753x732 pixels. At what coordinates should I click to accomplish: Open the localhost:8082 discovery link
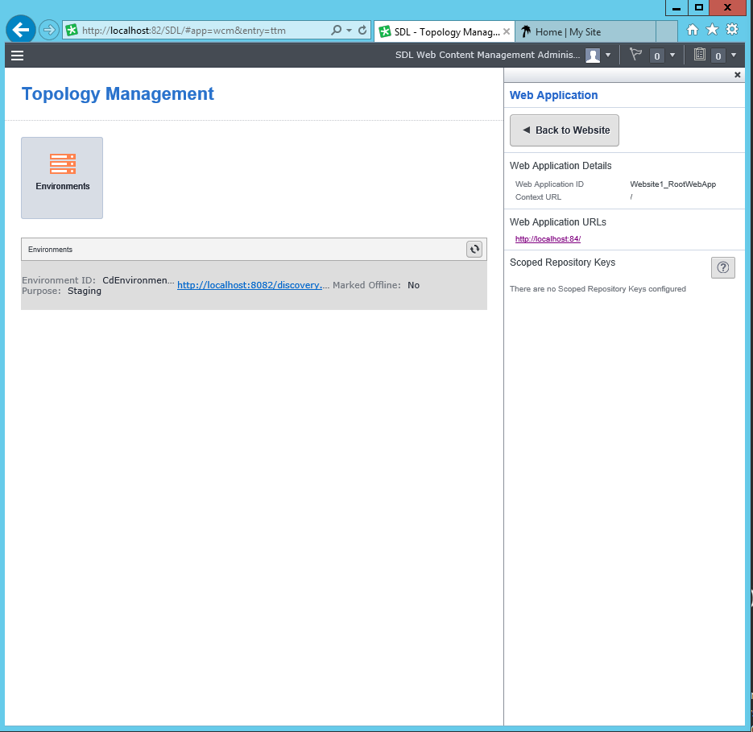(253, 284)
